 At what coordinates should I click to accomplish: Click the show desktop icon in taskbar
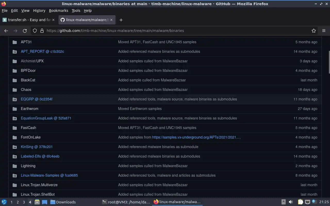45,202
